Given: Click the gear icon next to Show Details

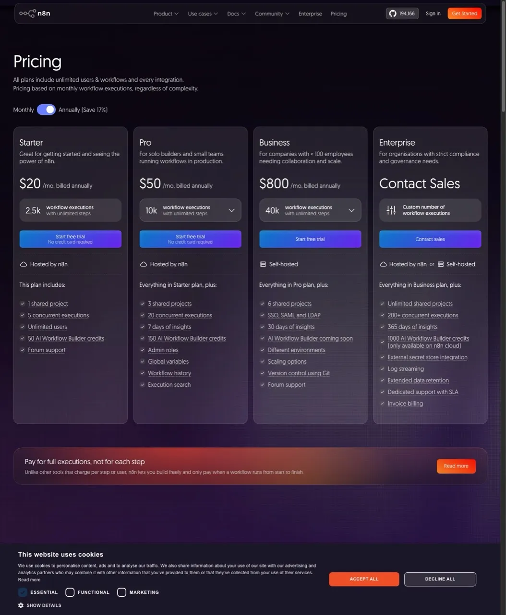Looking at the screenshot, I should pos(21,605).
